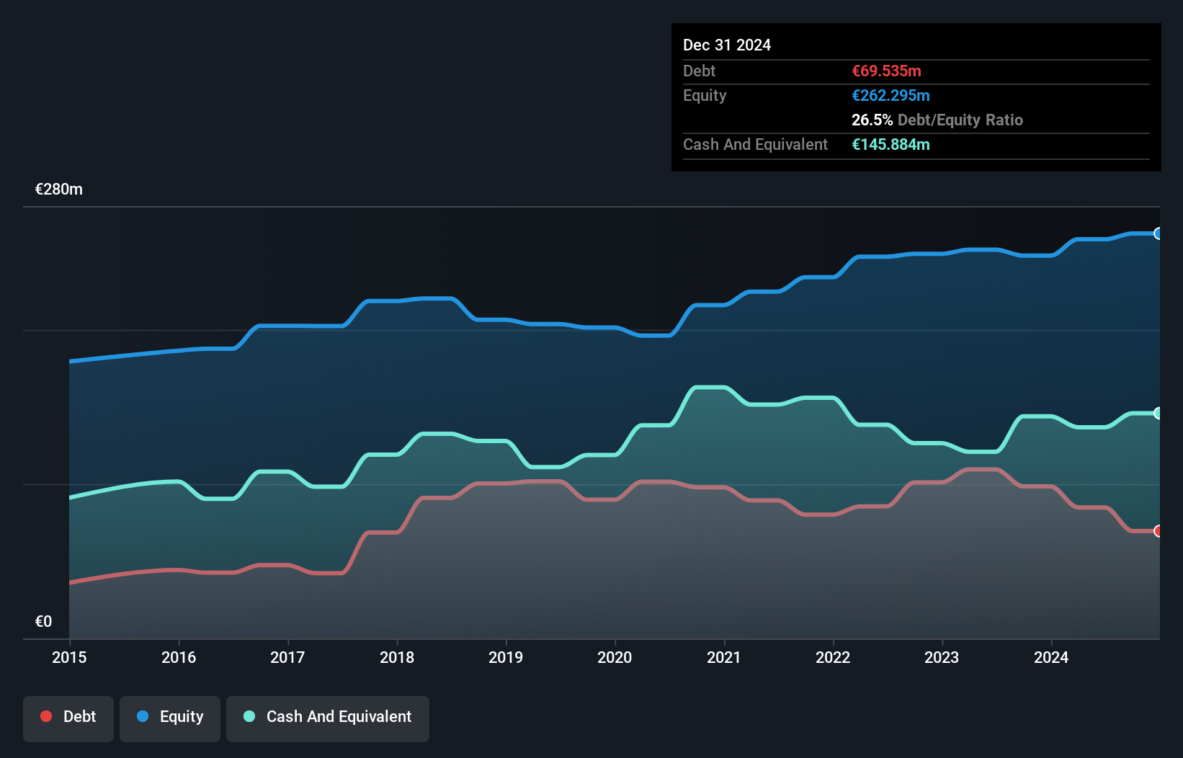The width and height of the screenshot is (1183, 758).
Task: Click the 26.5% Debt/Equity Ratio text
Action: point(937,120)
